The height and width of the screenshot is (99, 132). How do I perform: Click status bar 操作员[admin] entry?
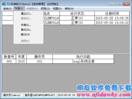12,95
